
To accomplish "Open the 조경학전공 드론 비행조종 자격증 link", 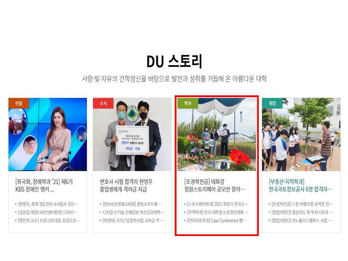I will click(x=302, y=204).
